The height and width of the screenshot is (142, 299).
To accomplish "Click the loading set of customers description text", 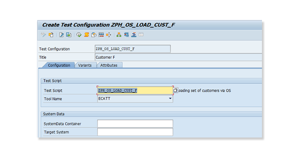I will coord(204,91).
